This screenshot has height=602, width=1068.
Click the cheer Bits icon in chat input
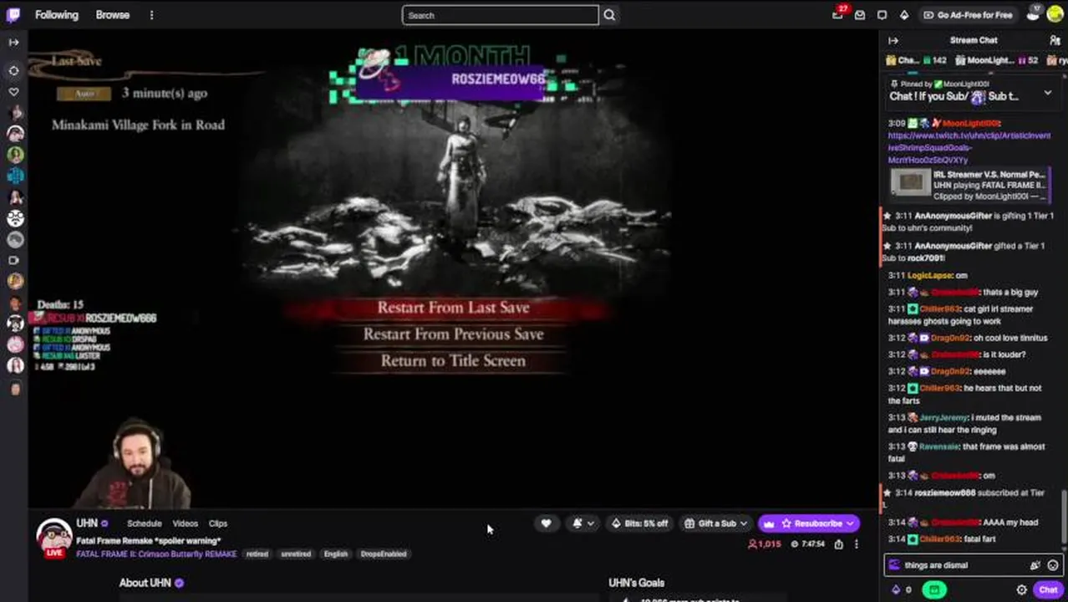click(1035, 565)
